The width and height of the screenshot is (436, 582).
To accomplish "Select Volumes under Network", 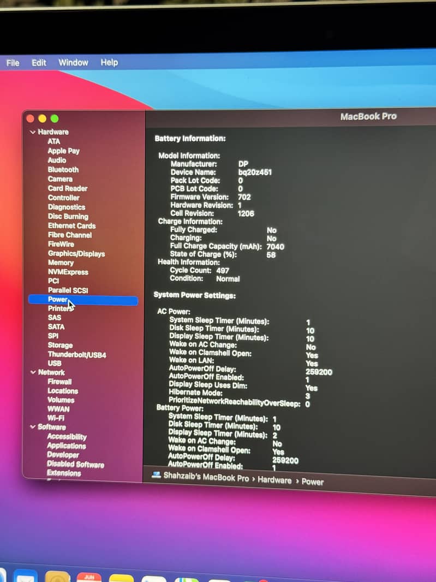I will click(61, 400).
